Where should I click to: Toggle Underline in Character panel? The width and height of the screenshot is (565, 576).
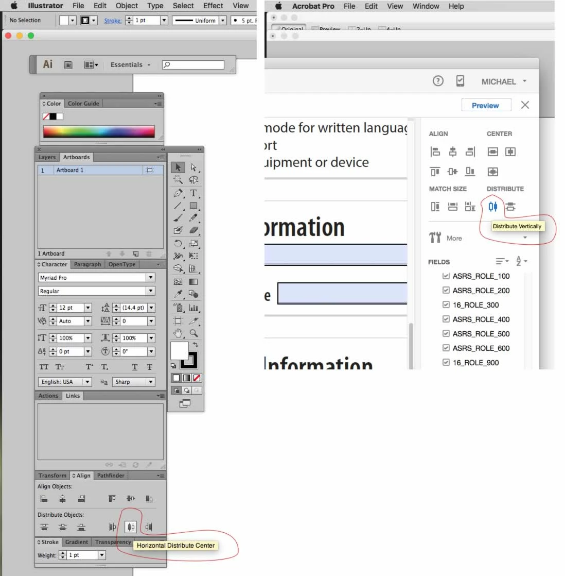tap(135, 367)
